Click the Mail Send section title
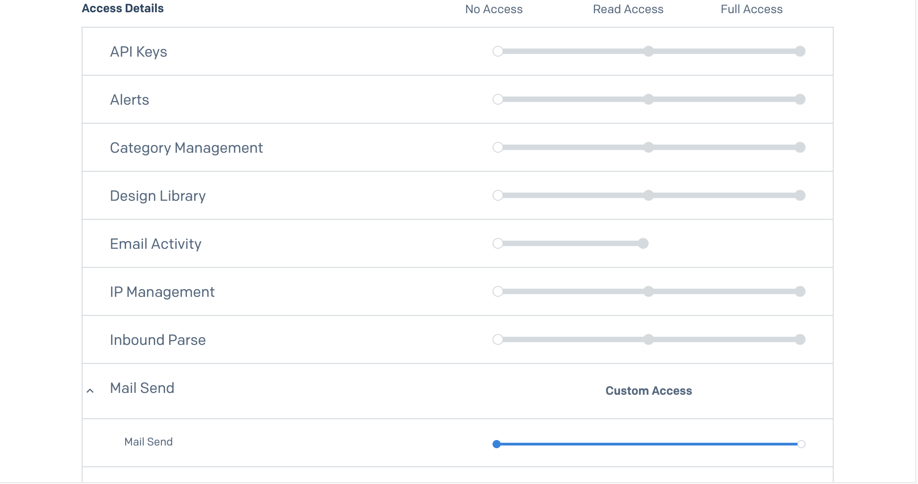 click(x=142, y=388)
